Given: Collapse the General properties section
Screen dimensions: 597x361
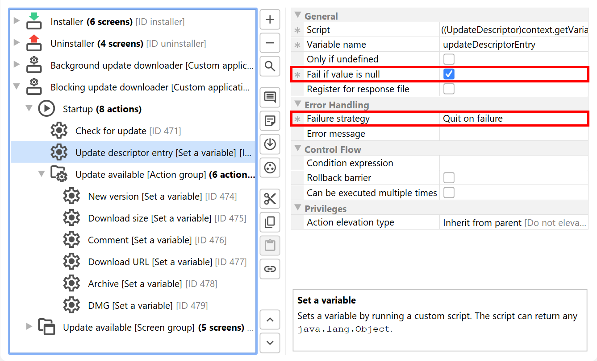Looking at the screenshot, I should [x=298, y=16].
